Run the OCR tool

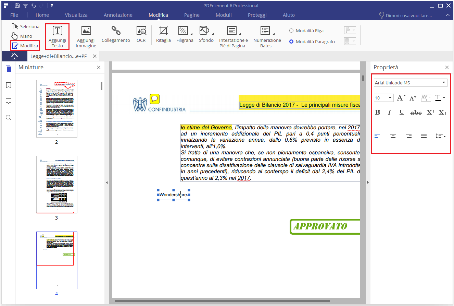[141, 36]
